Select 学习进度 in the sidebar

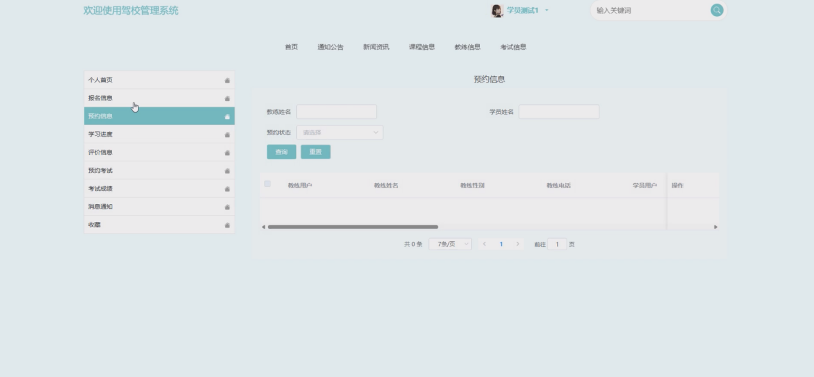point(160,134)
